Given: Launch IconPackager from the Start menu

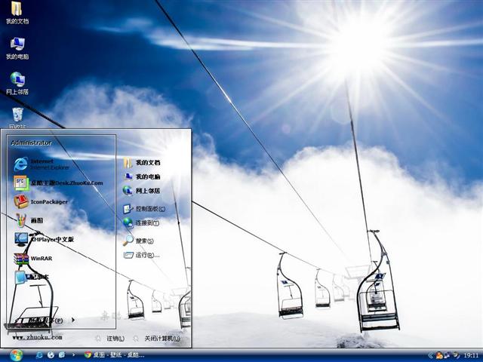Looking at the screenshot, I should click(x=40, y=201).
